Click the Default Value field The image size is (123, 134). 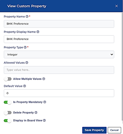[59, 93]
